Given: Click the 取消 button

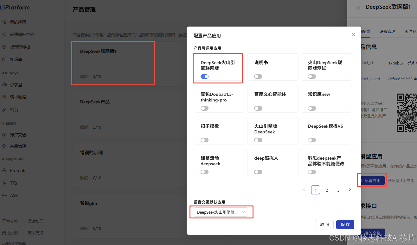Looking at the screenshot, I should tap(324, 224).
